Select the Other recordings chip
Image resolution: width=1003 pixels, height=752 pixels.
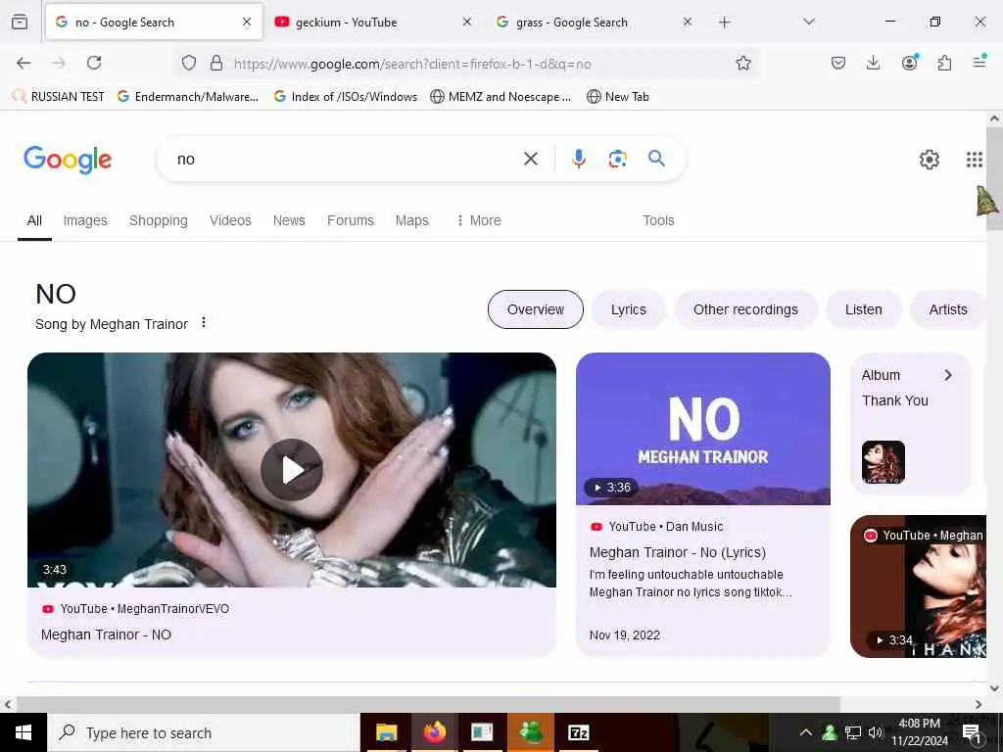745,309
